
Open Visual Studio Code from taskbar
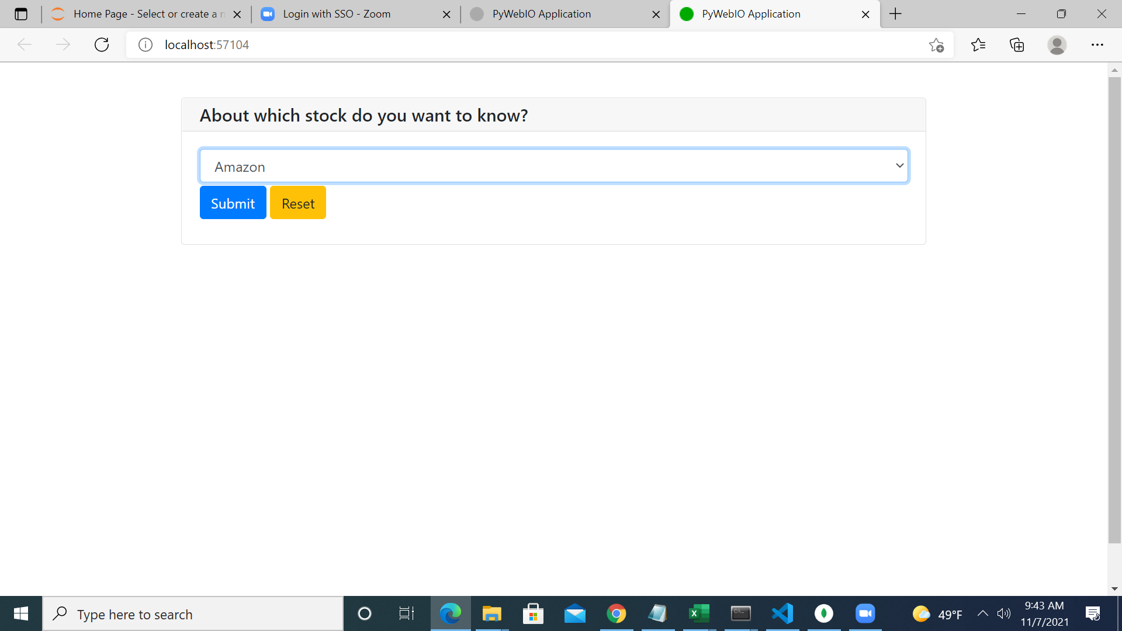coord(782,613)
